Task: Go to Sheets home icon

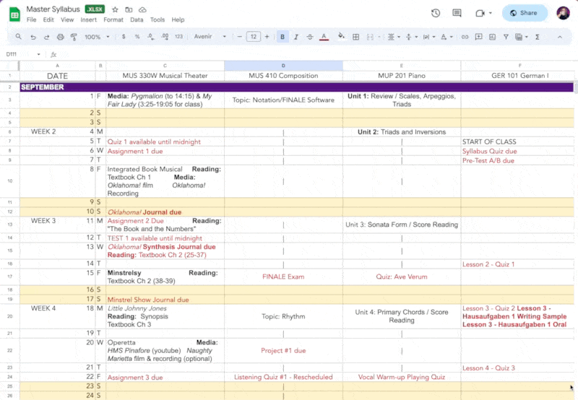Action: (x=14, y=14)
